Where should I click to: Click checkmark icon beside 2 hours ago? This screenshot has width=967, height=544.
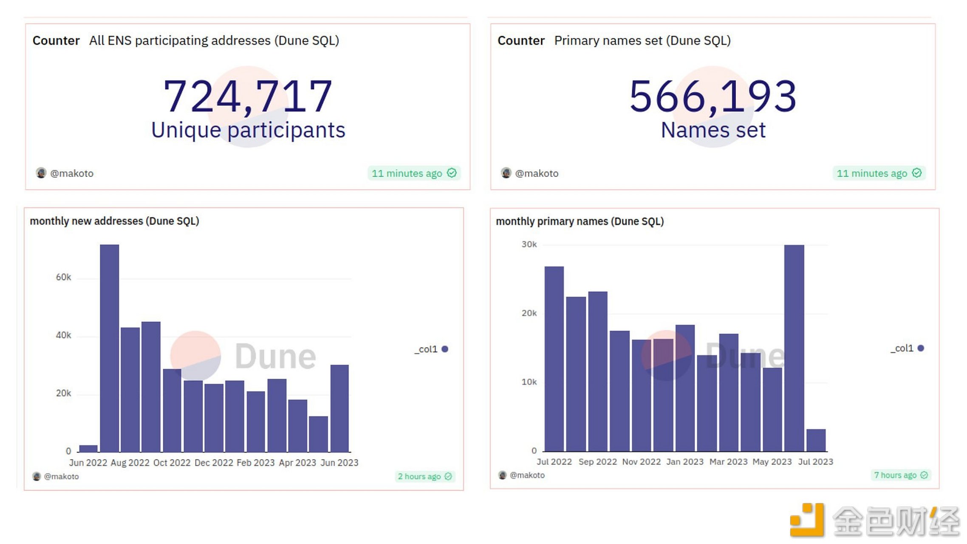tap(448, 476)
